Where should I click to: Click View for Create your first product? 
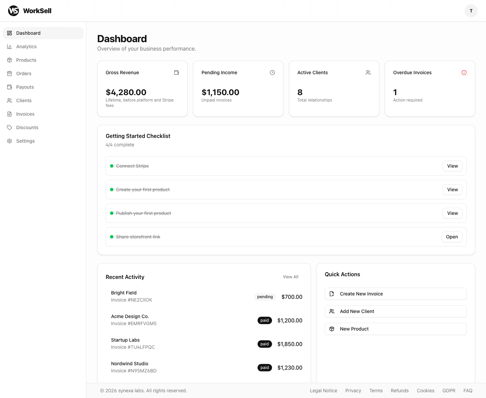pos(453,190)
